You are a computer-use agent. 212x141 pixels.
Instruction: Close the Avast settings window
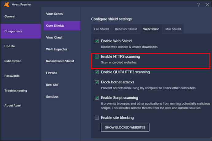207,5
